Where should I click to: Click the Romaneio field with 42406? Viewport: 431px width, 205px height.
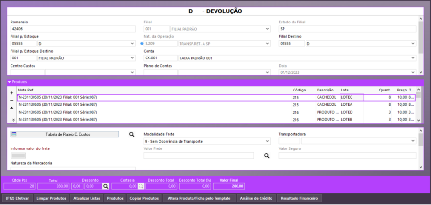[73, 29]
